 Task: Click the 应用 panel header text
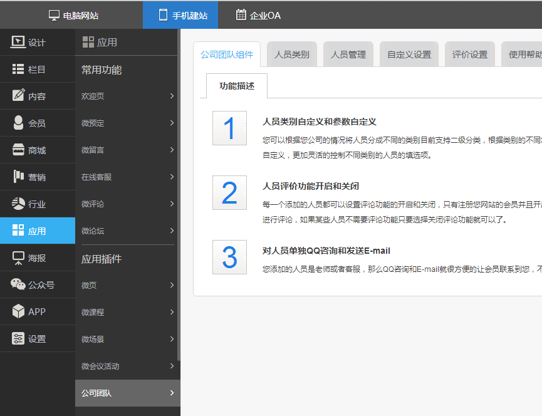click(107, 42)
